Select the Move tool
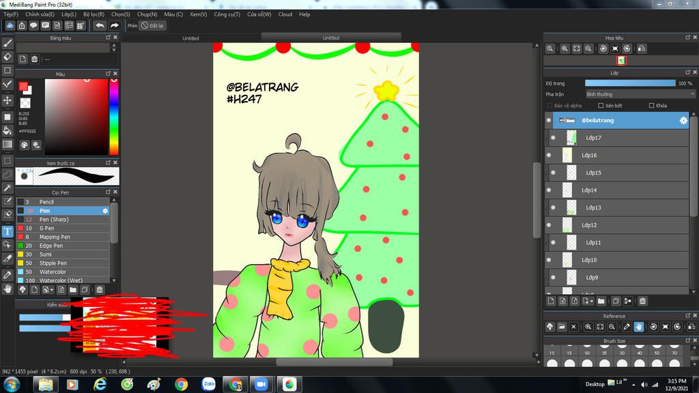The width and height of the screenshot is (699, 393). point(8,100)
